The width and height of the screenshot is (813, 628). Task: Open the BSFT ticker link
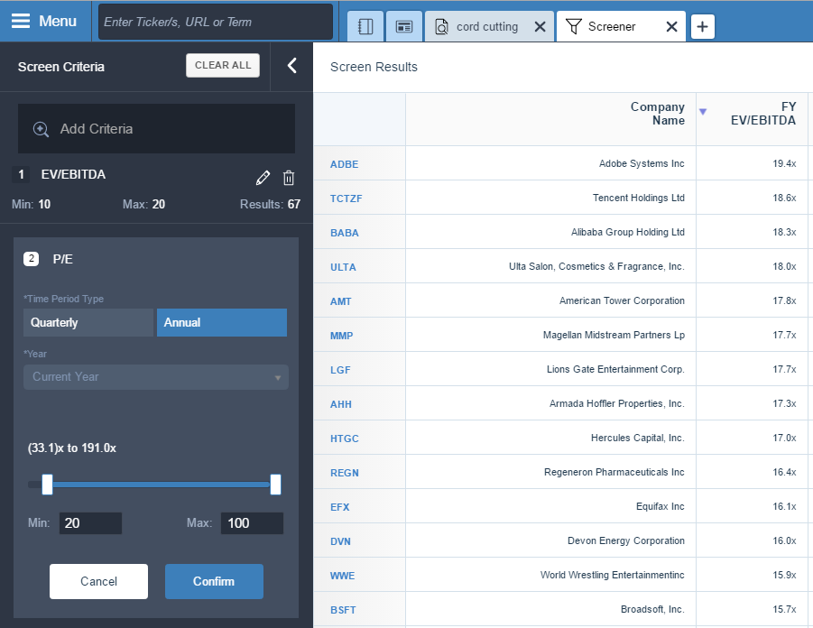(343, 609)
